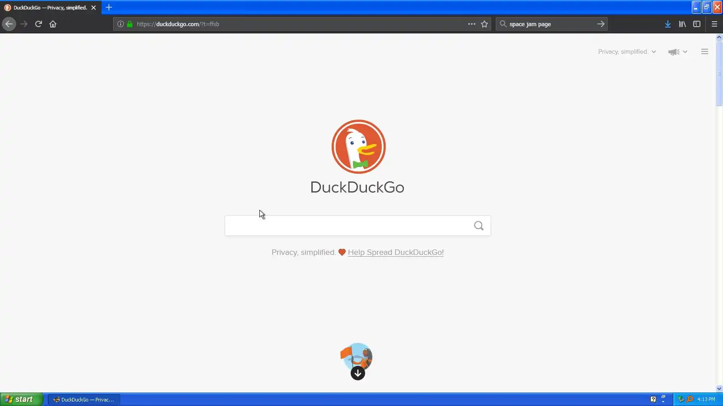Viewport: 723px width, 406px height.
Task: Click the DuckDuckGo duck logo
Action: pos(358,147)
